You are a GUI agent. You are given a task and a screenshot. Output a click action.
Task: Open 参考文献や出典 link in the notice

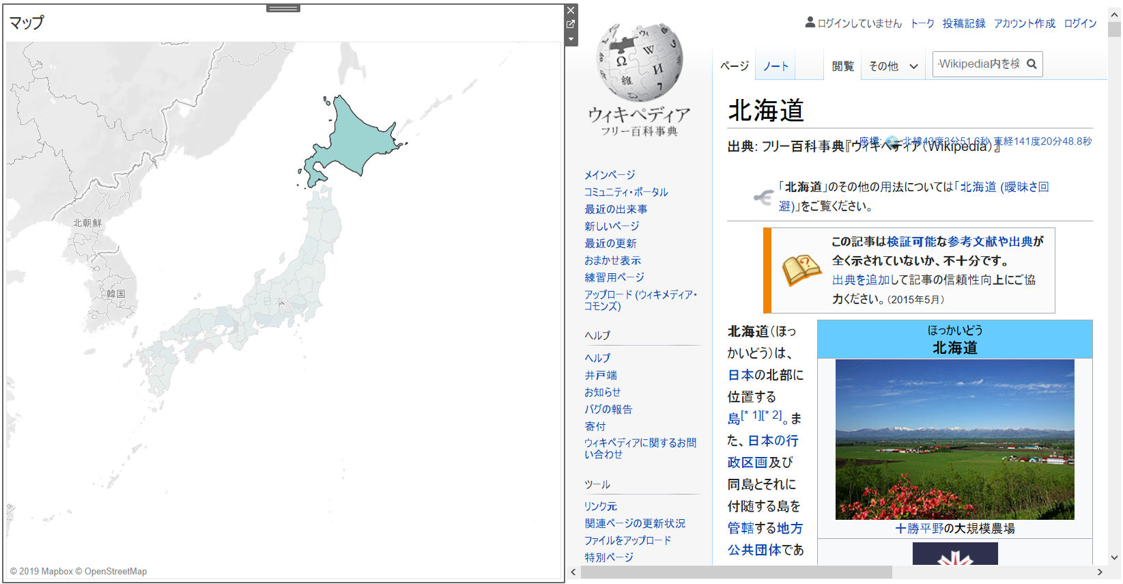[991, 242]
